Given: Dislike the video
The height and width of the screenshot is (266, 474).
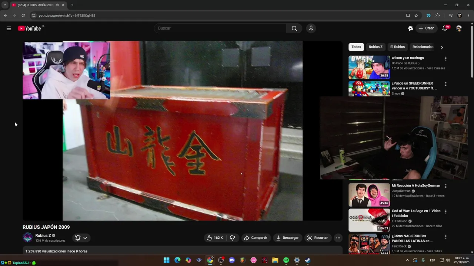Looking at the screenshot, I should click(x=233, y=238).
